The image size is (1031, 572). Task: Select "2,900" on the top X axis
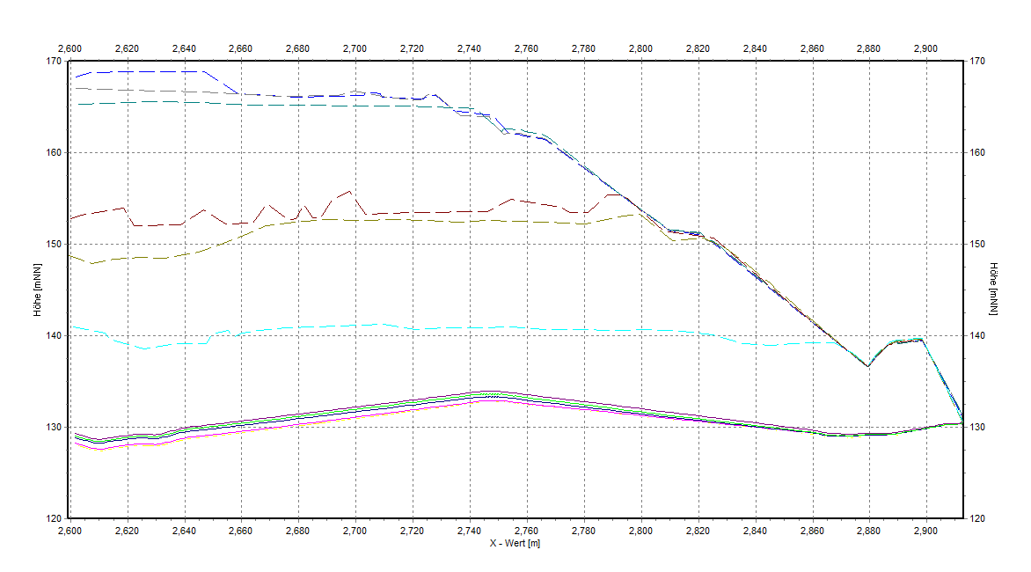925,48
